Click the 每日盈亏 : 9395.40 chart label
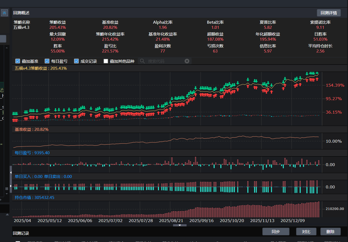 (32, 153)
